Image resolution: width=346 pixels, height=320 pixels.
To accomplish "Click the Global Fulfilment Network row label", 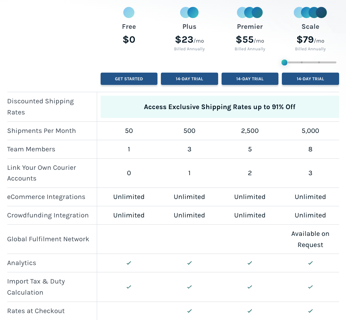I will tap(48, 239).
